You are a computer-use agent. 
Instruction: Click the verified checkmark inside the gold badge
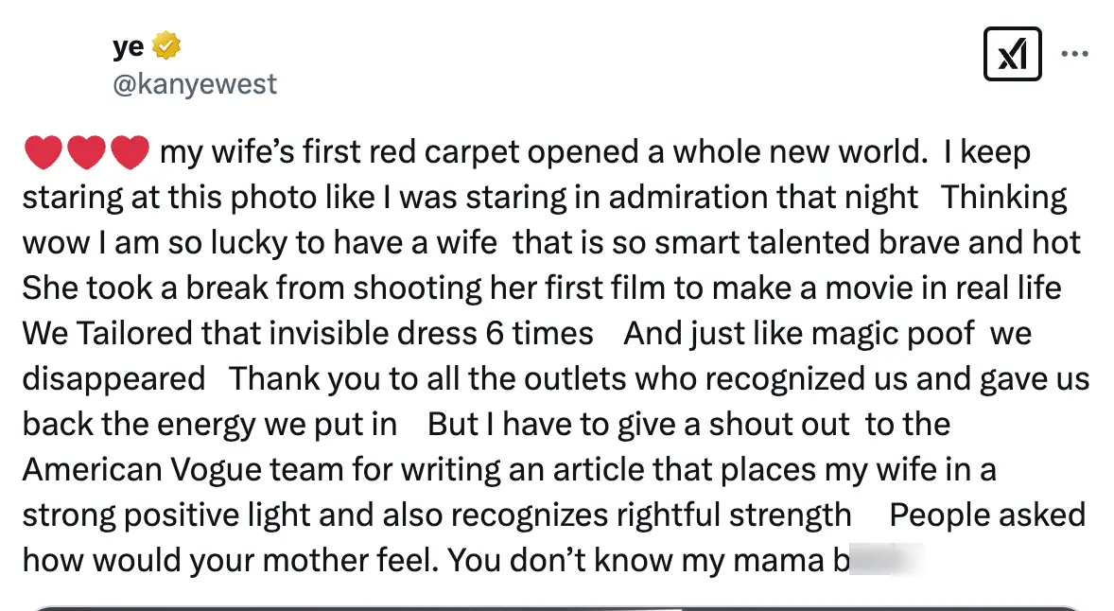pos(165,44)
